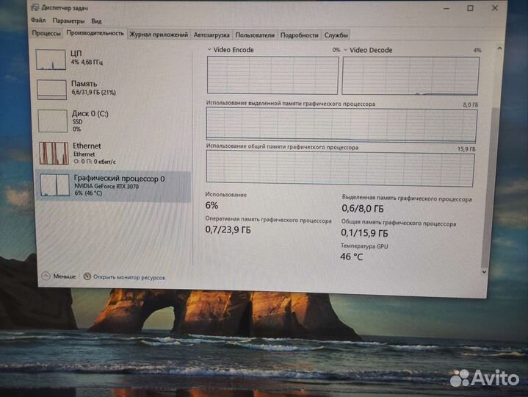Click the GPU 0 mini graph thumbnail
The width and height of the screenshot is (528, 397).
(54, 185)
